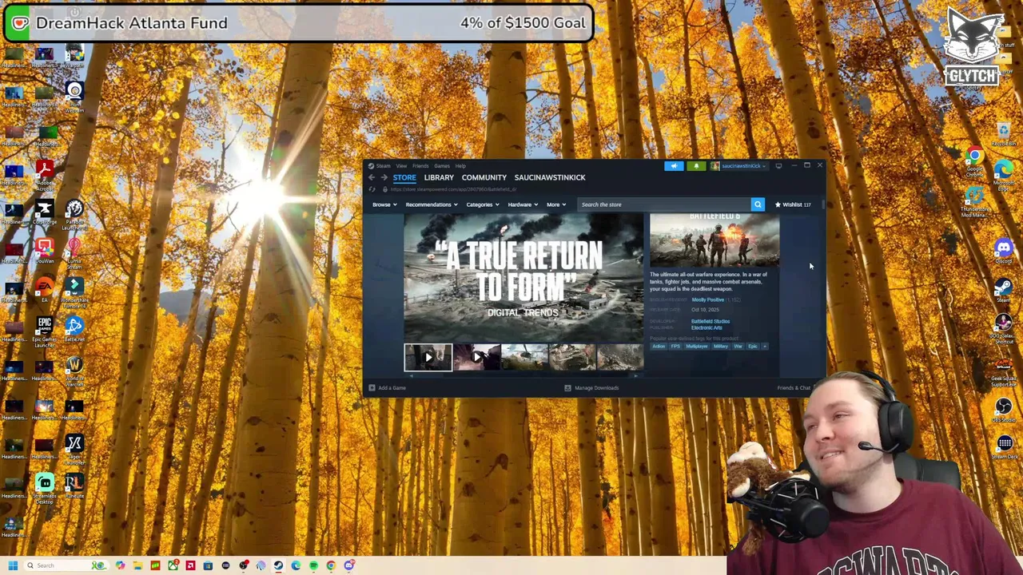Open the green notifications bell
The image size is (1023, 575).
696,166
